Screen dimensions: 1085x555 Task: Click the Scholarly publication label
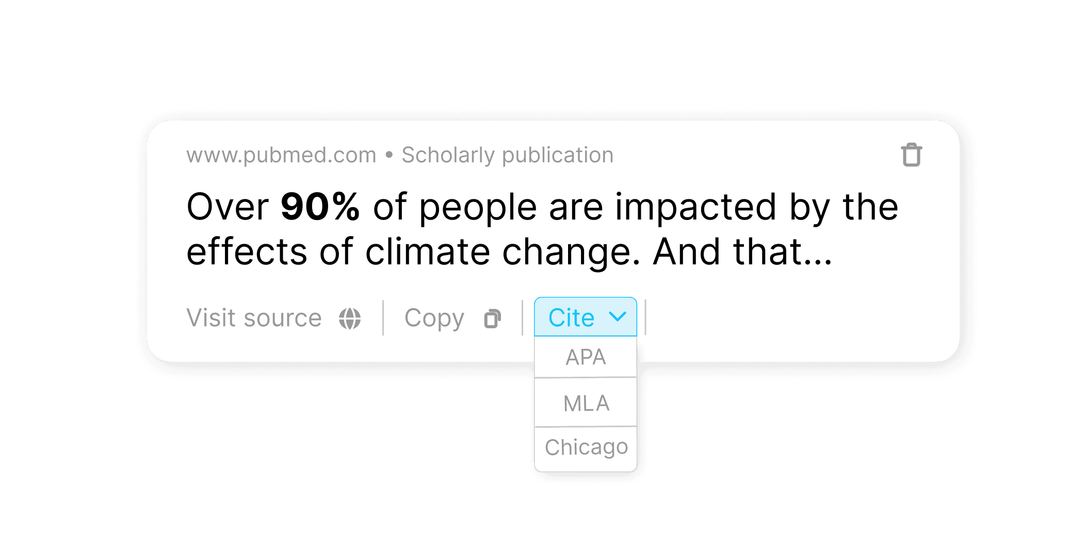tap(508, 155)
